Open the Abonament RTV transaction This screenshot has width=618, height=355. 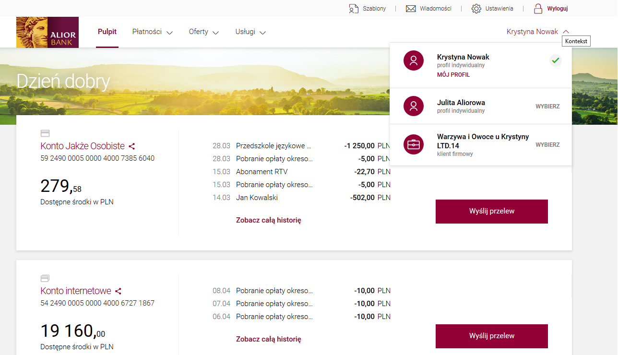[x=302, y=172]
